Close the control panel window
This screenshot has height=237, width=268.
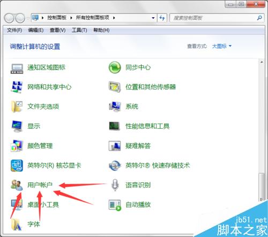256,4
